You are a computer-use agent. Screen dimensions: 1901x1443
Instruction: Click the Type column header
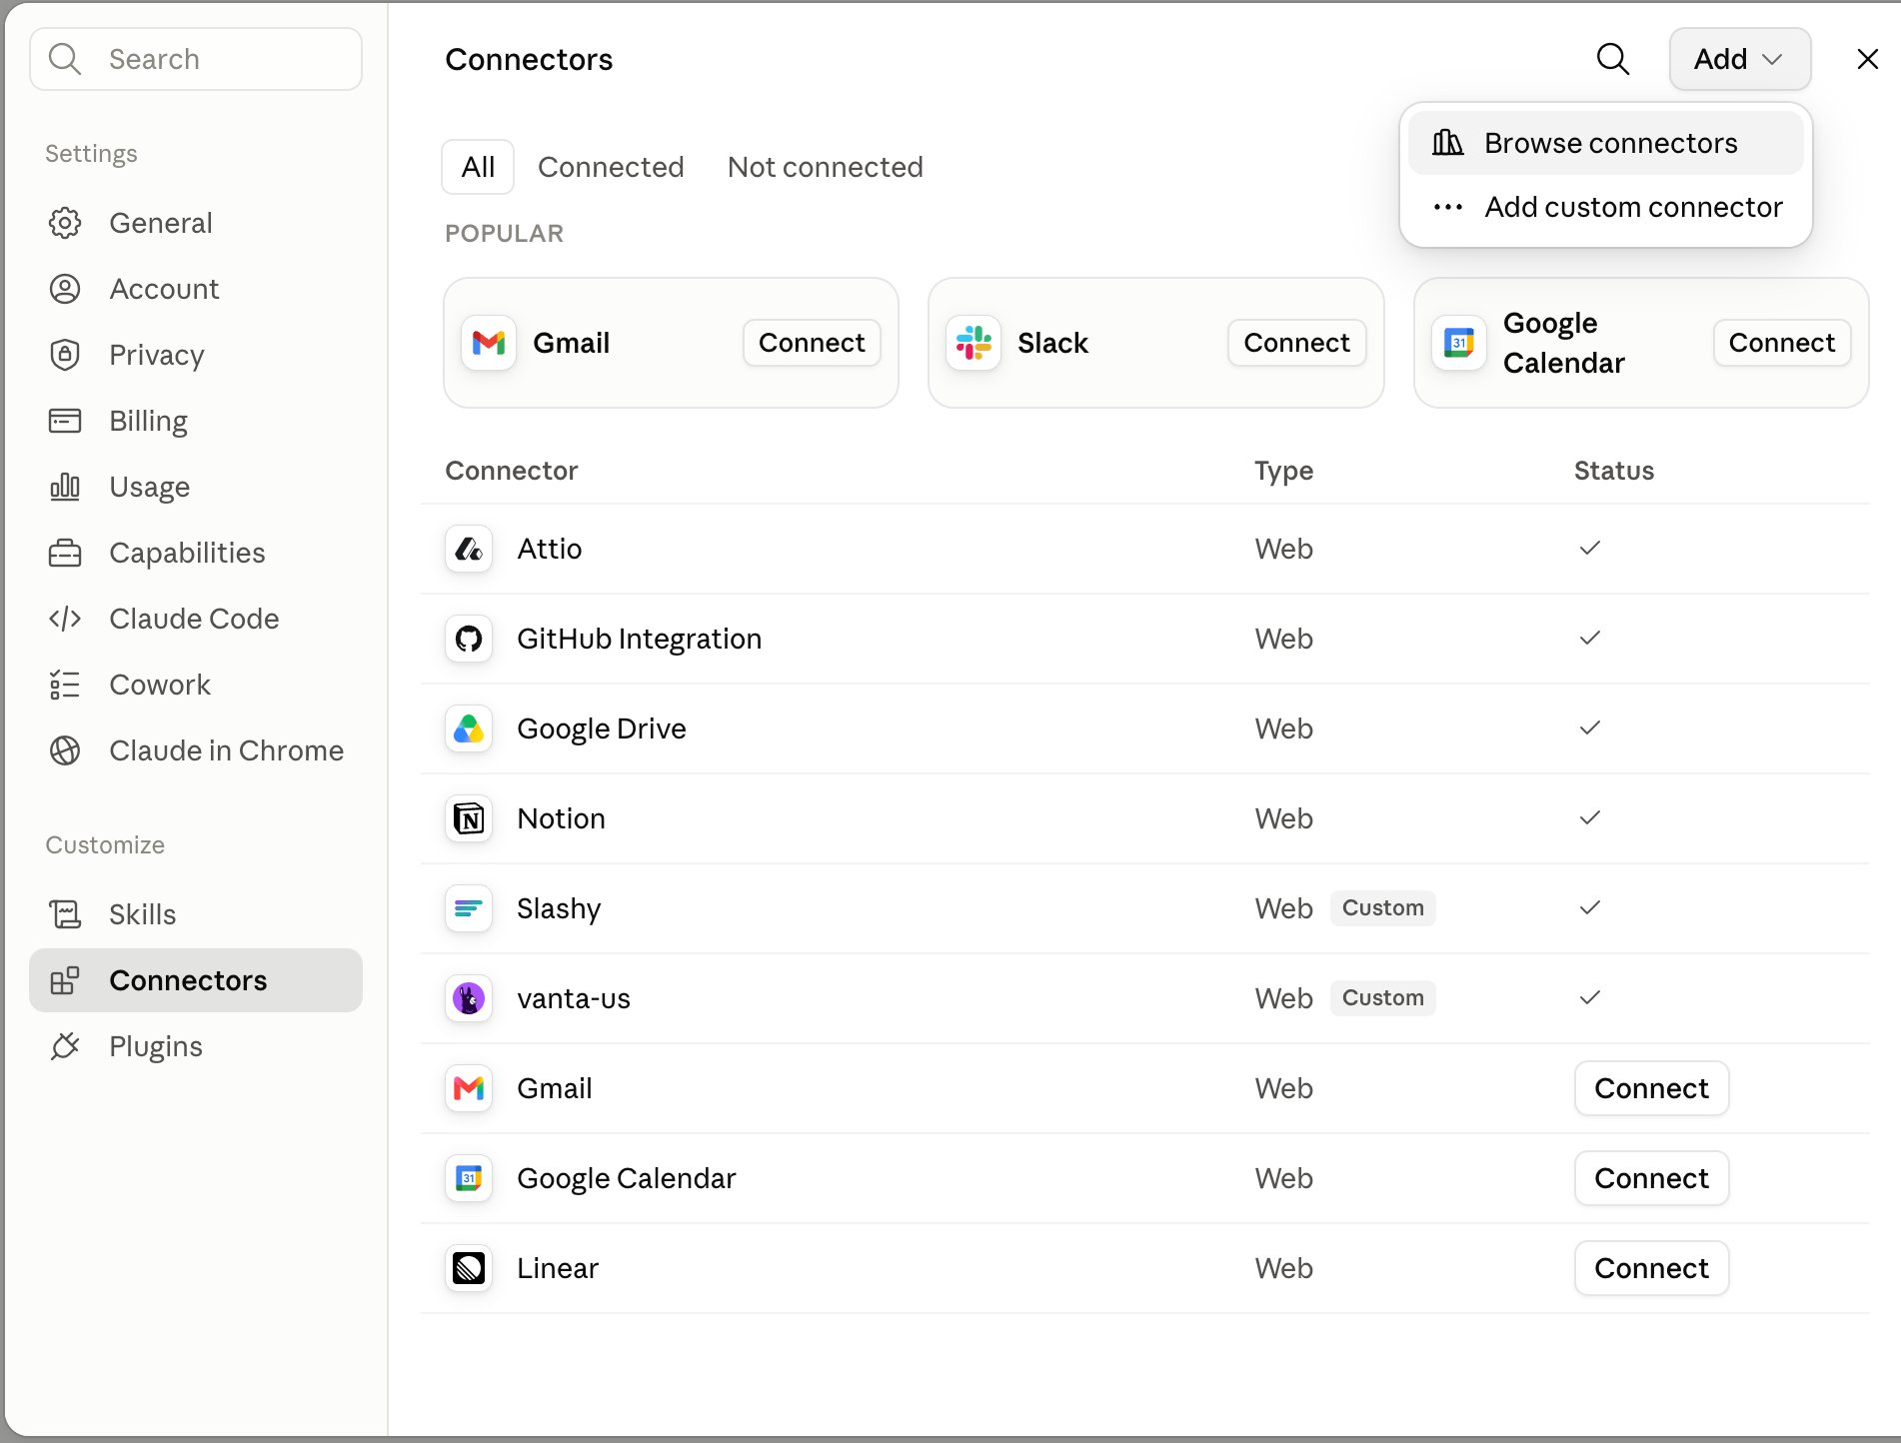coord(1284,471)
